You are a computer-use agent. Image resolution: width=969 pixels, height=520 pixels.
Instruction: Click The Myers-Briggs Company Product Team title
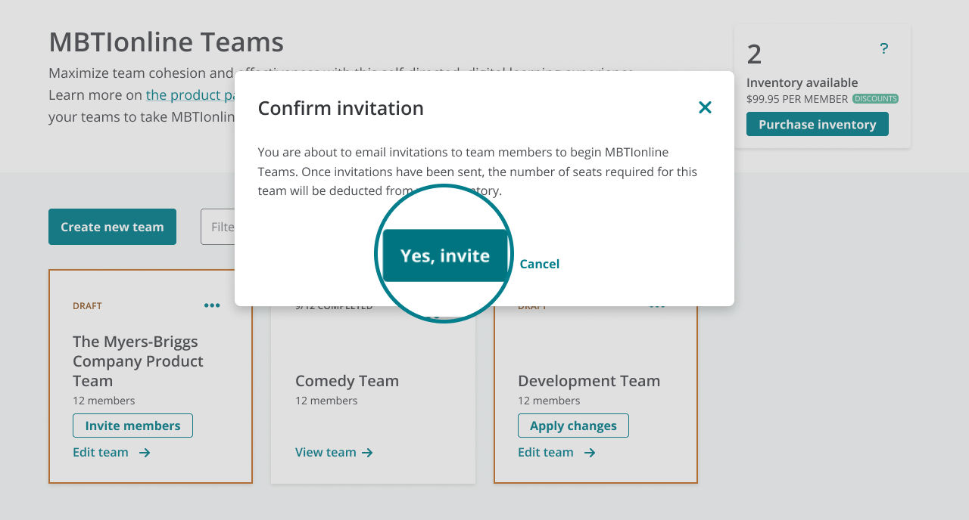(x=138, y=361)
